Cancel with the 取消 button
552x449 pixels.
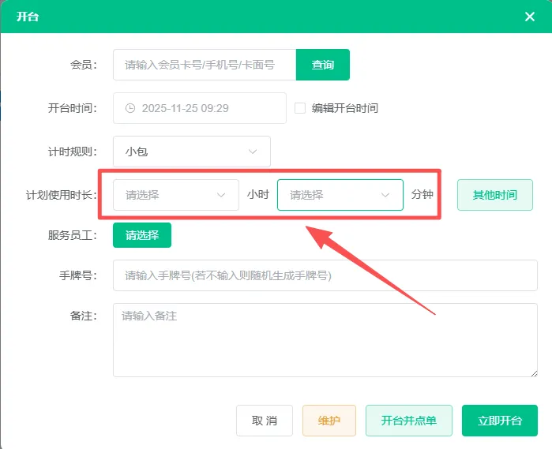coord(265,421)
